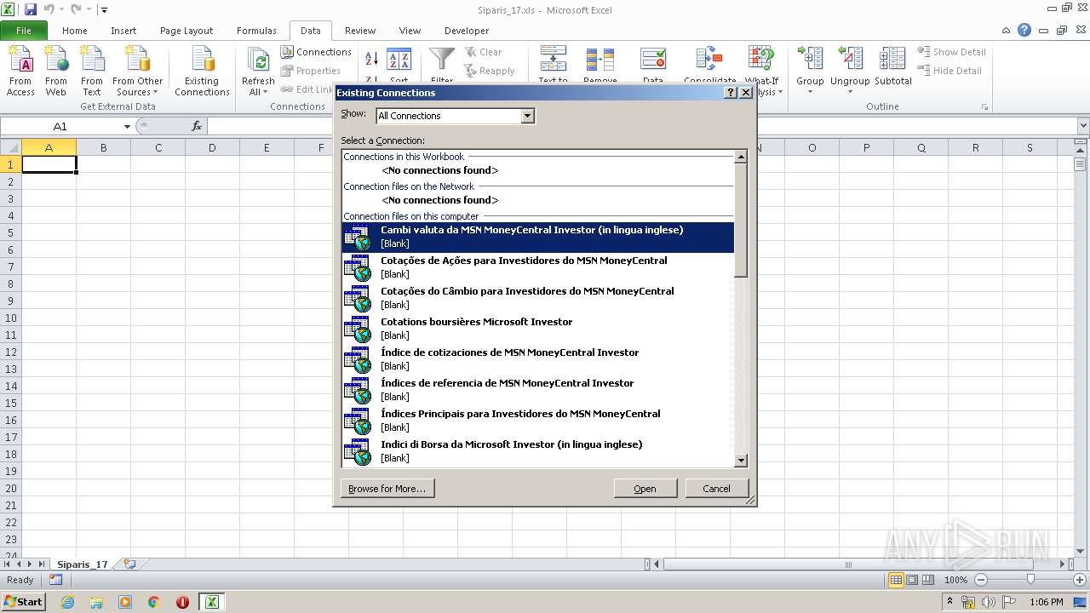Click the From Web icon
Screen dimensions: 1090x613
coord(56,72)
